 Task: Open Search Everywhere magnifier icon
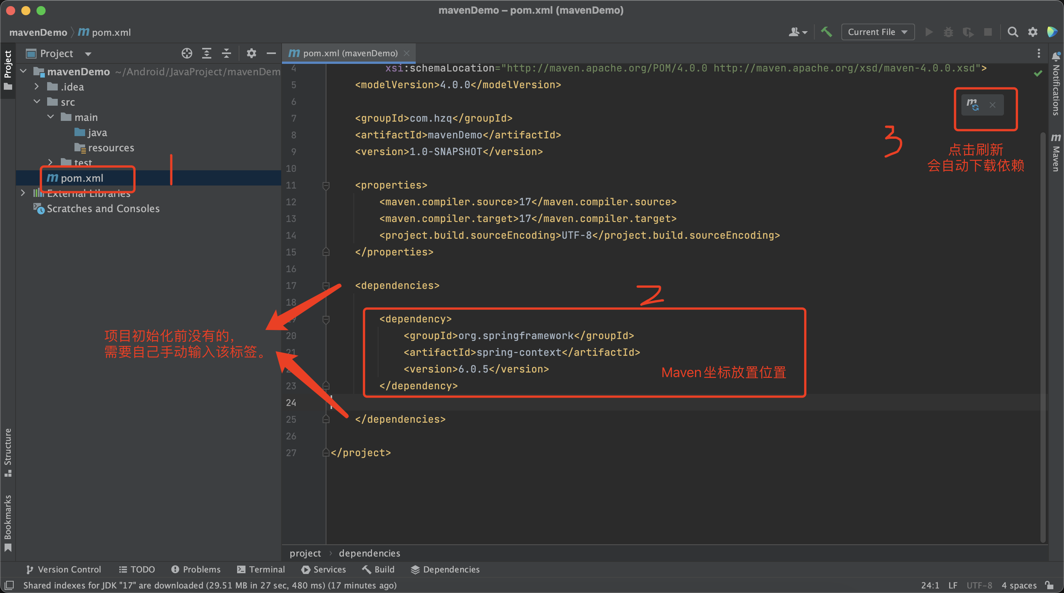[x=1012, y=32]
